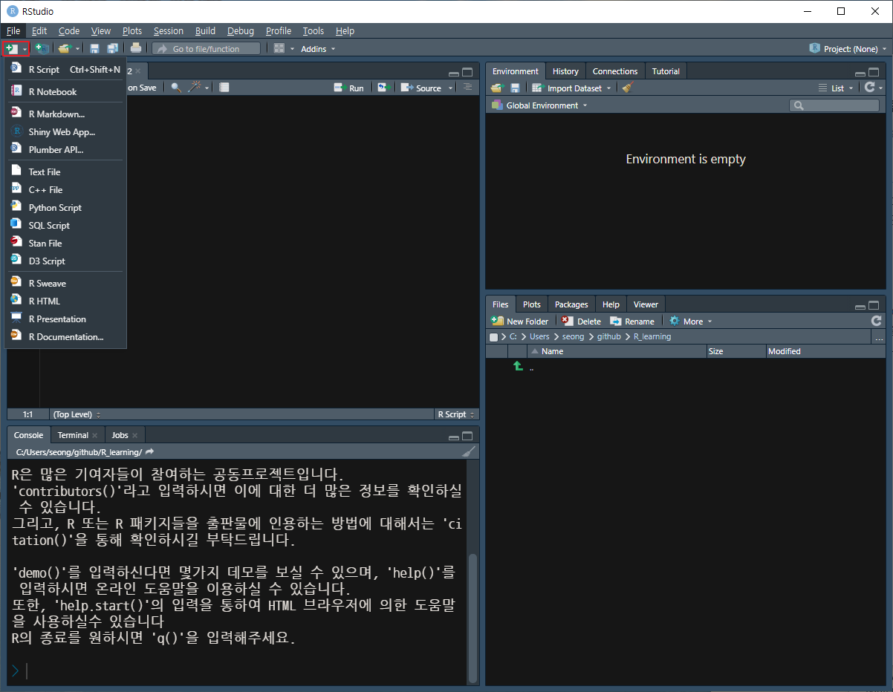The height and width of the screenshot is (692, 893).
Task: Open the Tools menu
Action: pos(313,30)
